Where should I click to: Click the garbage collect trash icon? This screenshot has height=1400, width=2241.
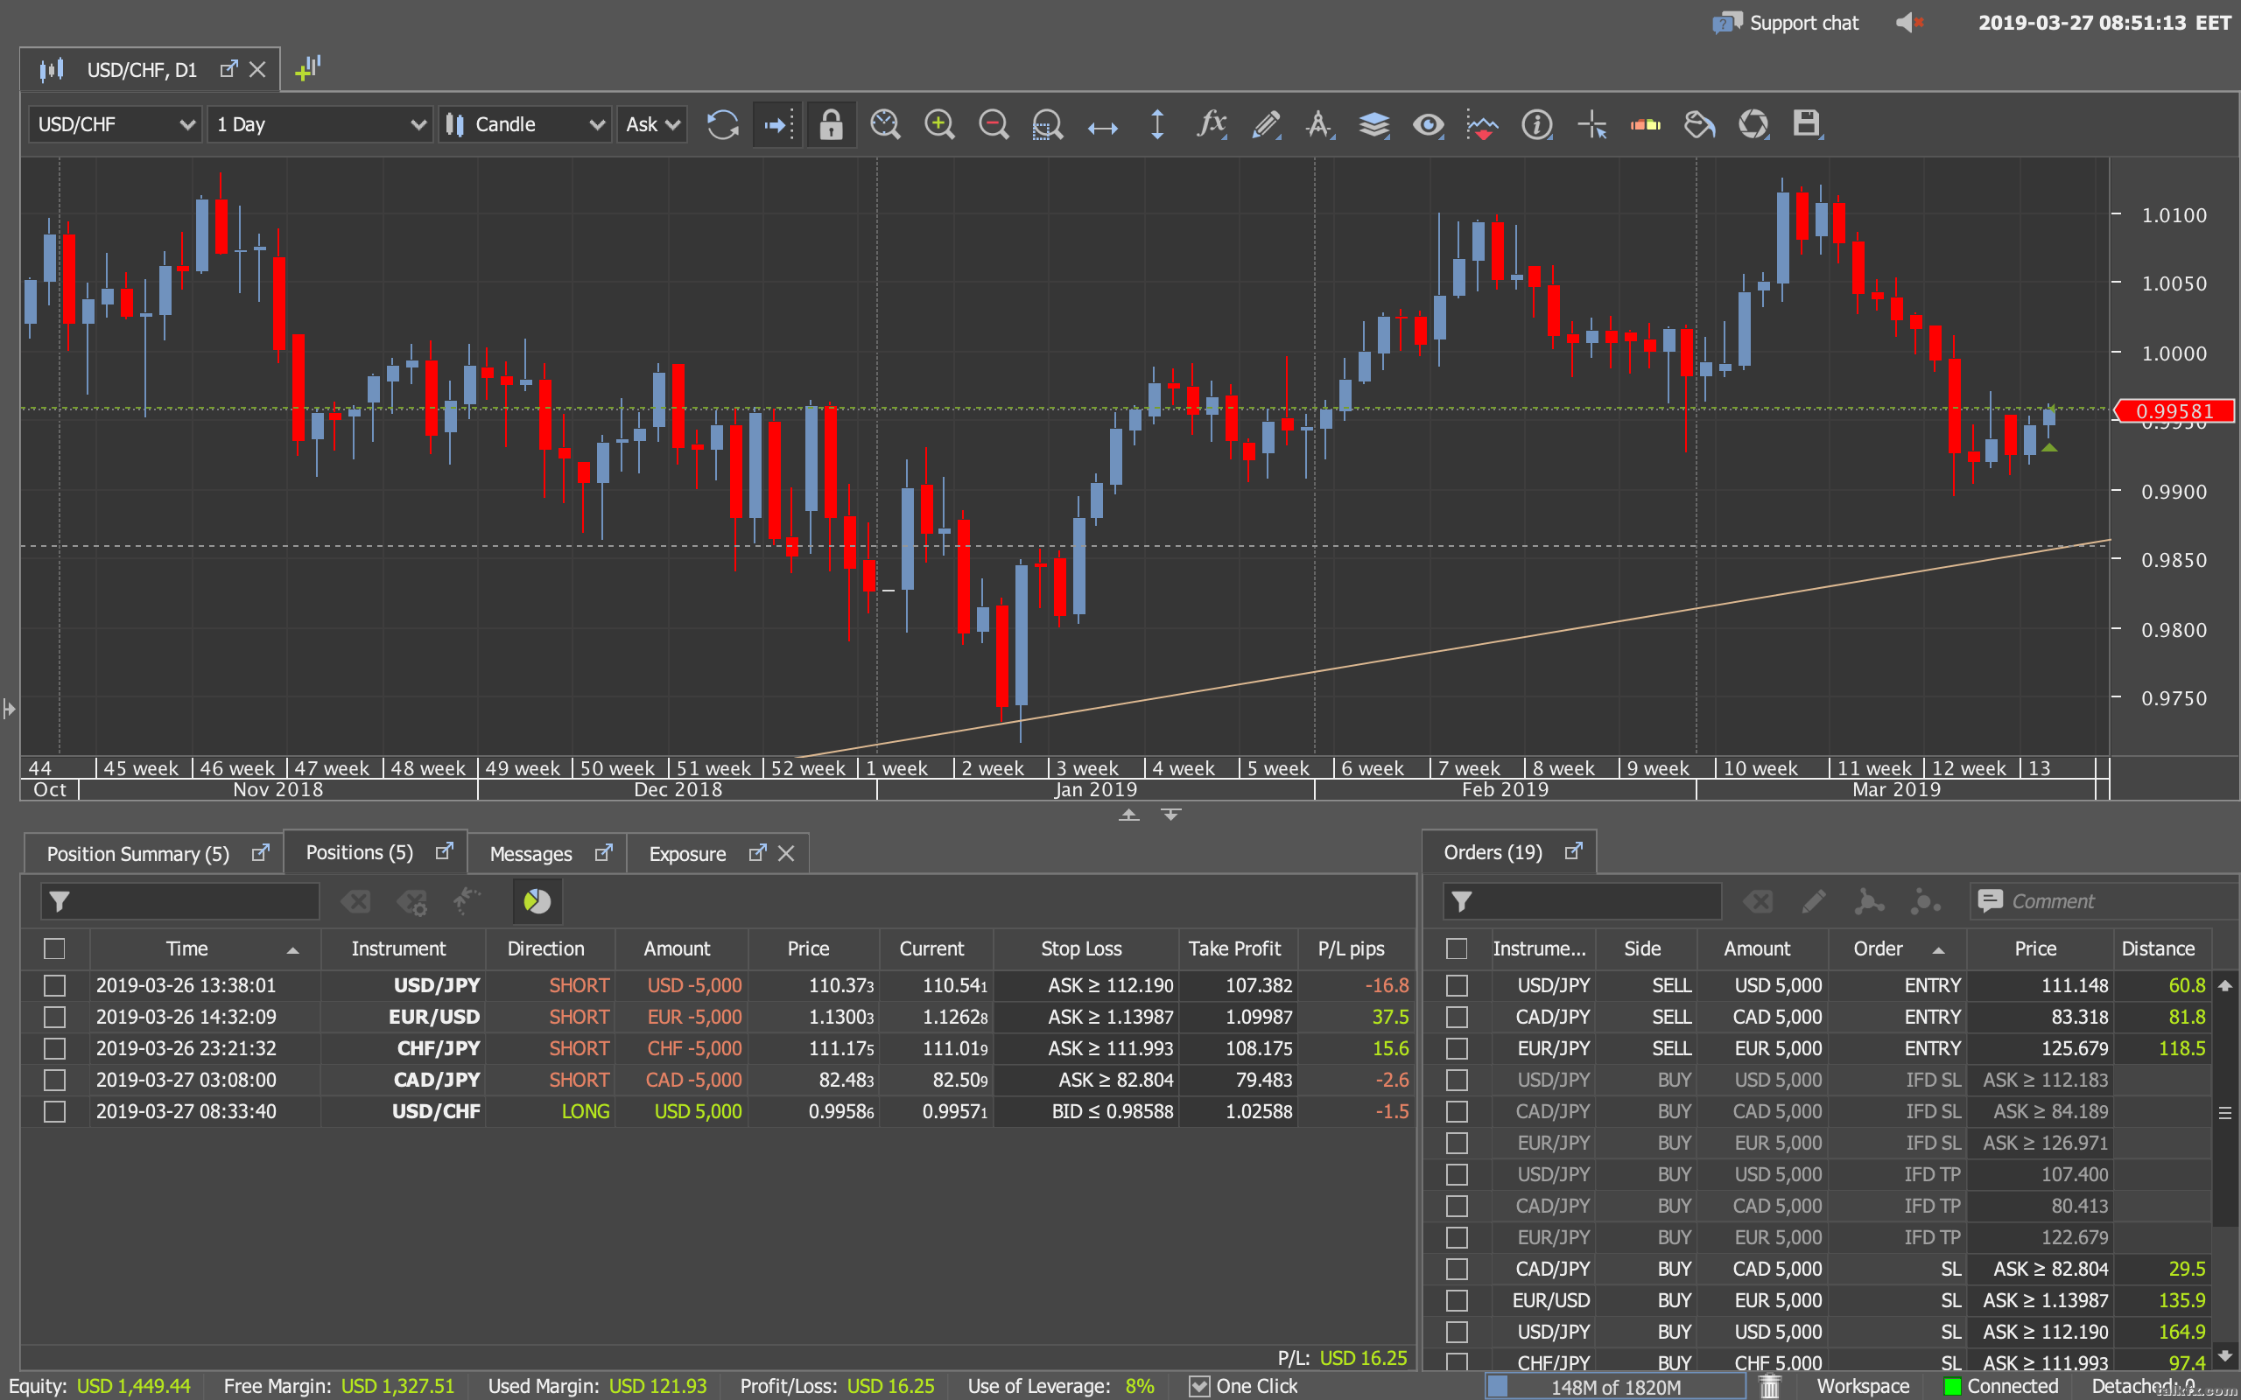1770,1386
